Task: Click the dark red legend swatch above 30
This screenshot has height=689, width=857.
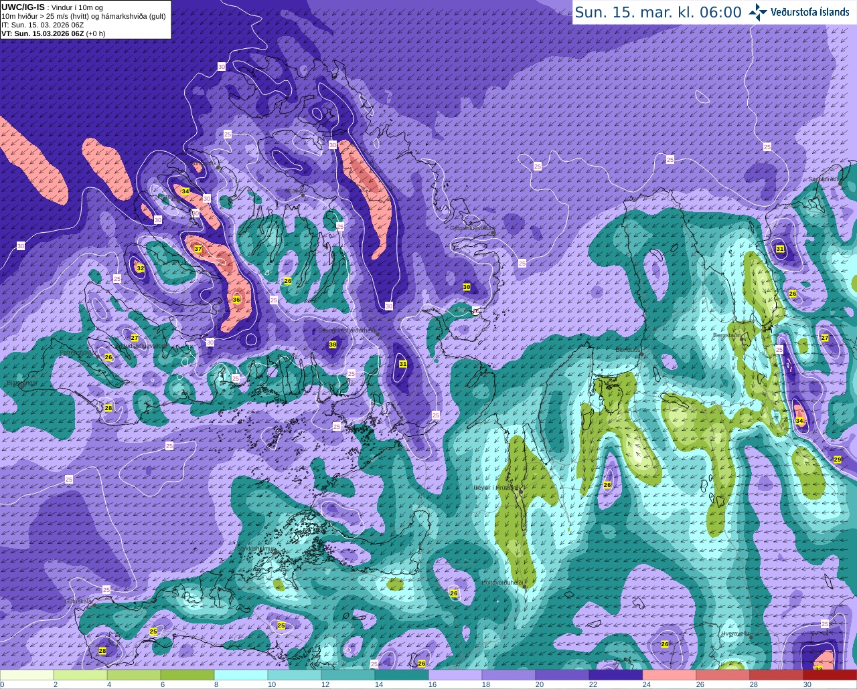Action: click(x=830, y=675)
